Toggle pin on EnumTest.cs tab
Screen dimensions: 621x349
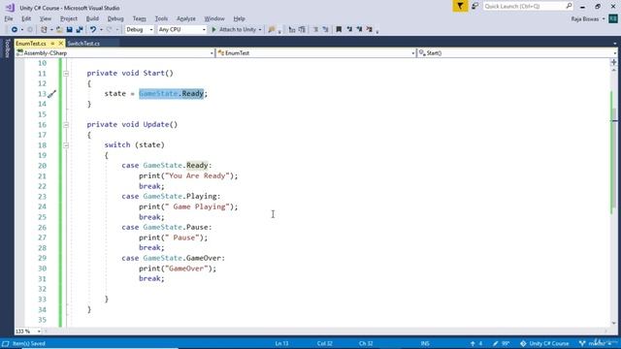[x=52, y=44]
